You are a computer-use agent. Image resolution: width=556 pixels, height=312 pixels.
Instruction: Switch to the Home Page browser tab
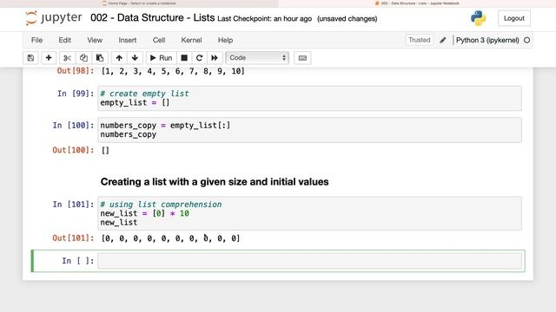coord(139,3)
